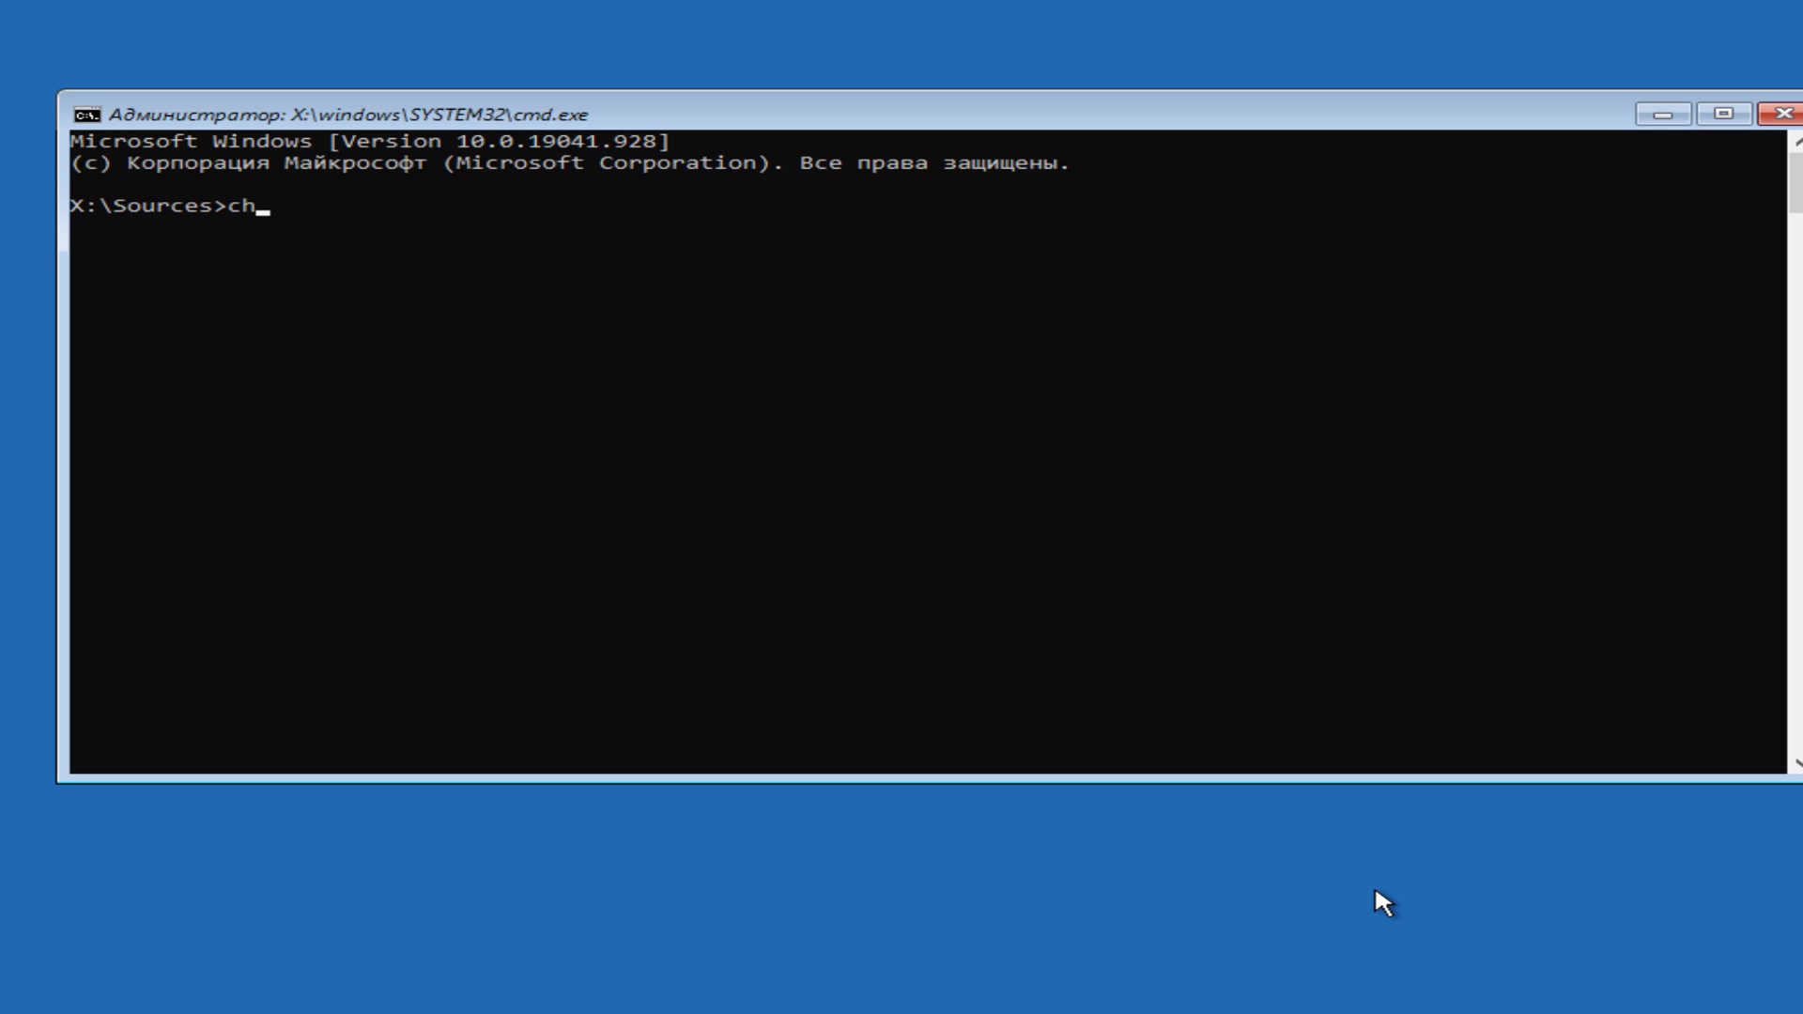The height and width of the screenshot is (1014, 1803).
Task: Click the 'Microsoft Windows [Version 10.0.19041.928]' line
Action: tap(369, 142)
